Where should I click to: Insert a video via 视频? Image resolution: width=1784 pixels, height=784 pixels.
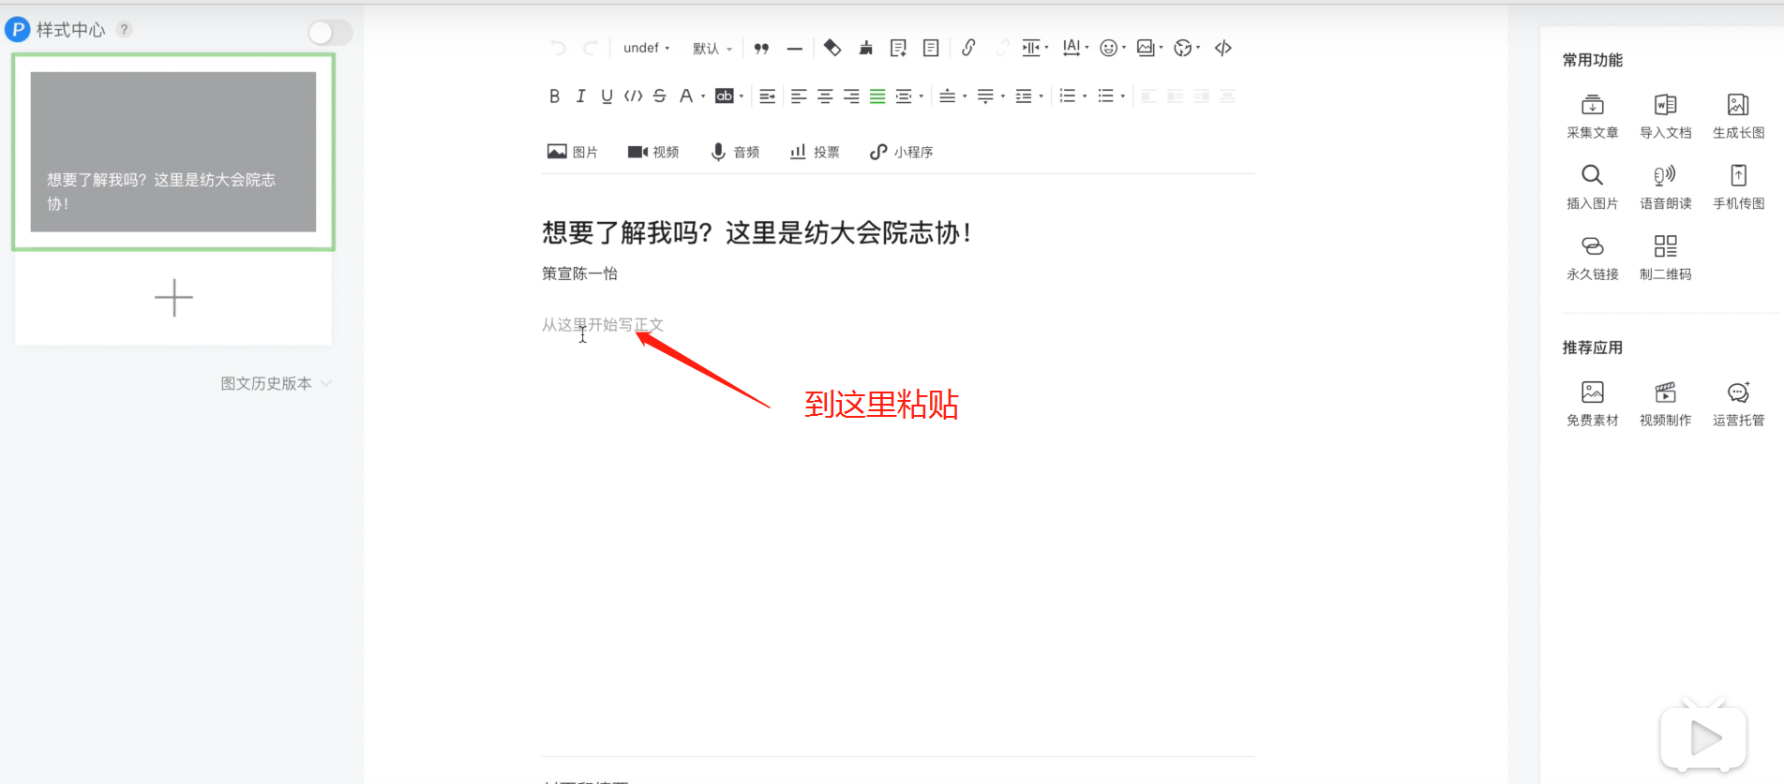653,152
